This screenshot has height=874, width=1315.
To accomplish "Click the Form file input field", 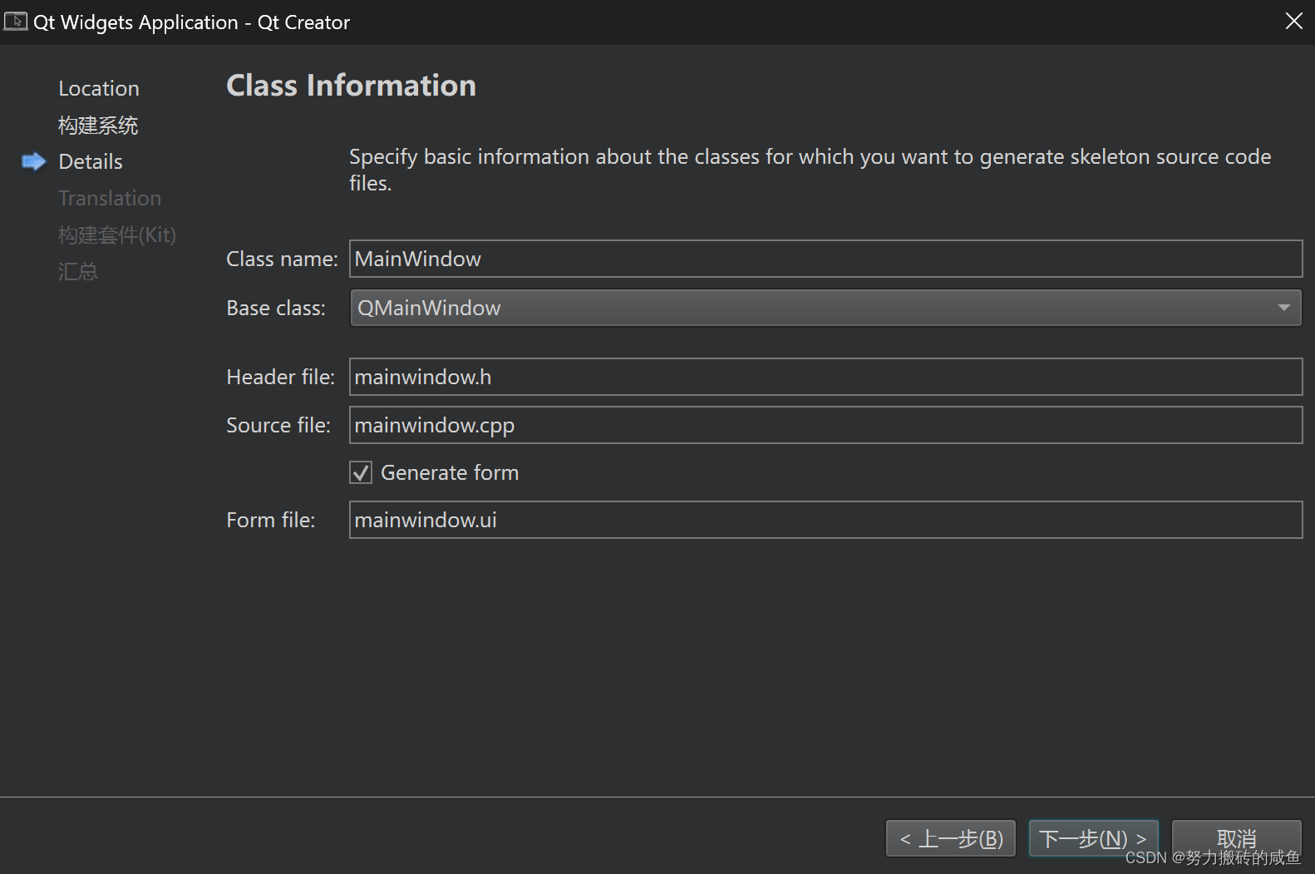I will pyautogui.click(x=825, y=520).
